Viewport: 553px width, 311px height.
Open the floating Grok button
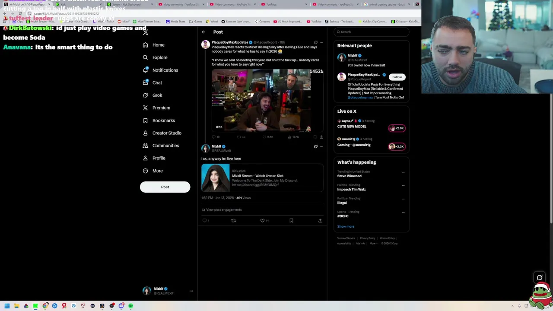[540, 277]
